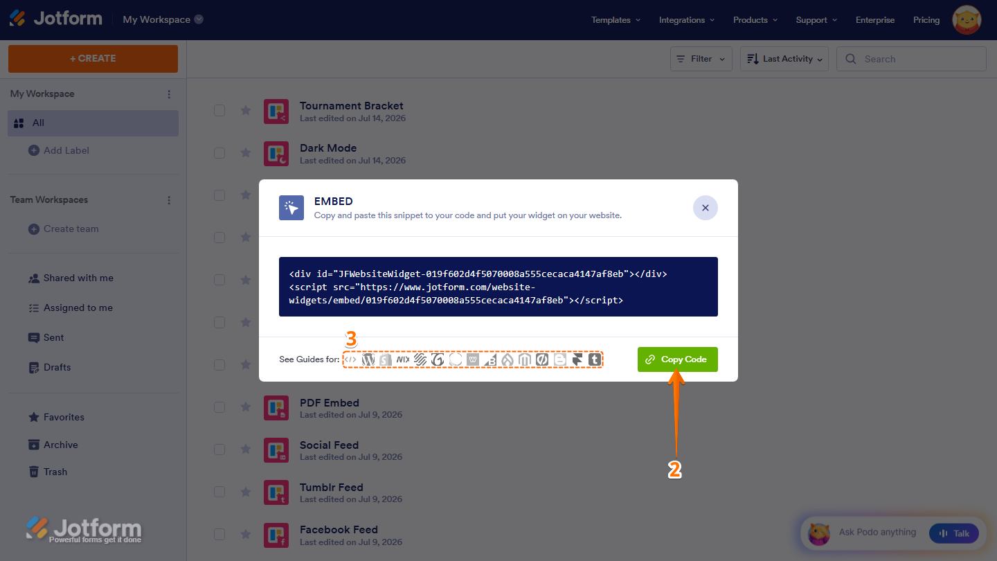Expand the Templates menu
This screenshot has height=561, width=997.
click(x=616, y=20)
